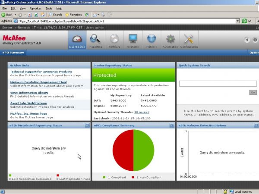The height and width of the screenshot is (194, 259).
Task: Click the page icon in address bar
Action: (x=16, y=21)
